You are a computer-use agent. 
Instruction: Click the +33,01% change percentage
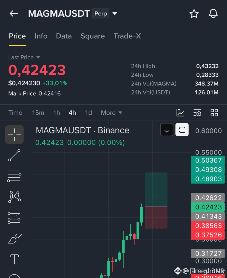pos(55,83)
